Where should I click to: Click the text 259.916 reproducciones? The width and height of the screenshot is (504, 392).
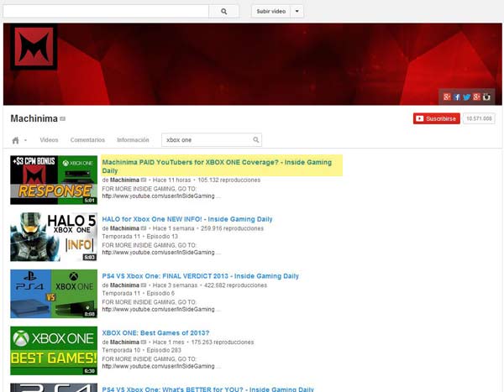point(232,228)
